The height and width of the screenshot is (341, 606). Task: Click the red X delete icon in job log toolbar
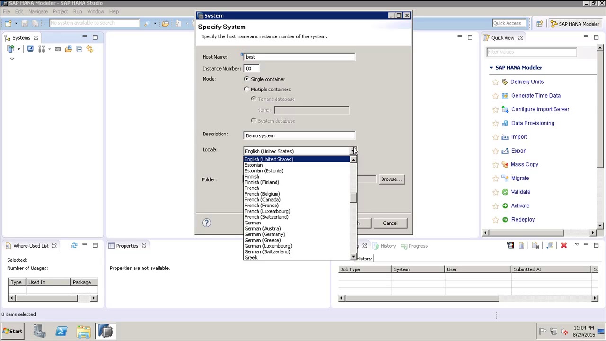[564, 245]
